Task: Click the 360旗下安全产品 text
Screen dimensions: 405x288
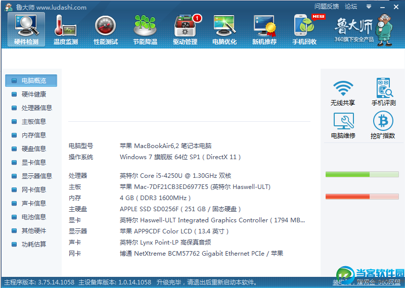Action: tap(354, 39)
